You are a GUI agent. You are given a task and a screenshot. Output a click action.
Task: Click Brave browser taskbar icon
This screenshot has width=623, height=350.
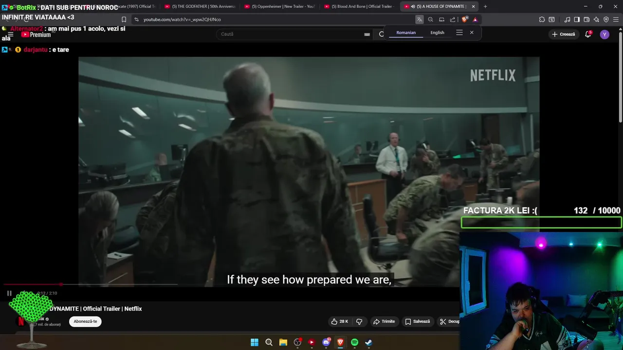pyautogui.click(x=340, y=342)
